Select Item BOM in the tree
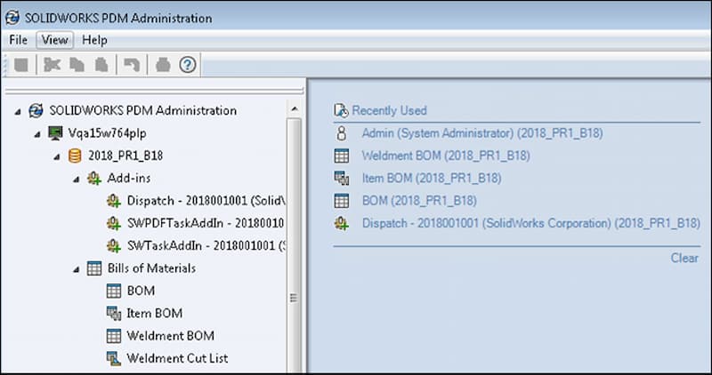The height and width of the screenshot is (375, 712). [x=154, y=314]
